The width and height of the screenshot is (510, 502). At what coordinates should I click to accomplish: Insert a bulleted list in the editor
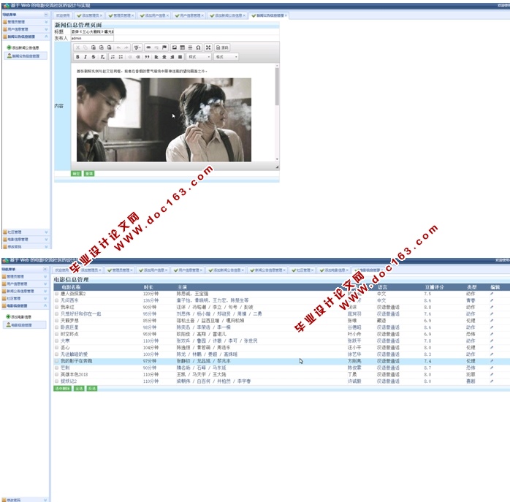pos(121,57)
